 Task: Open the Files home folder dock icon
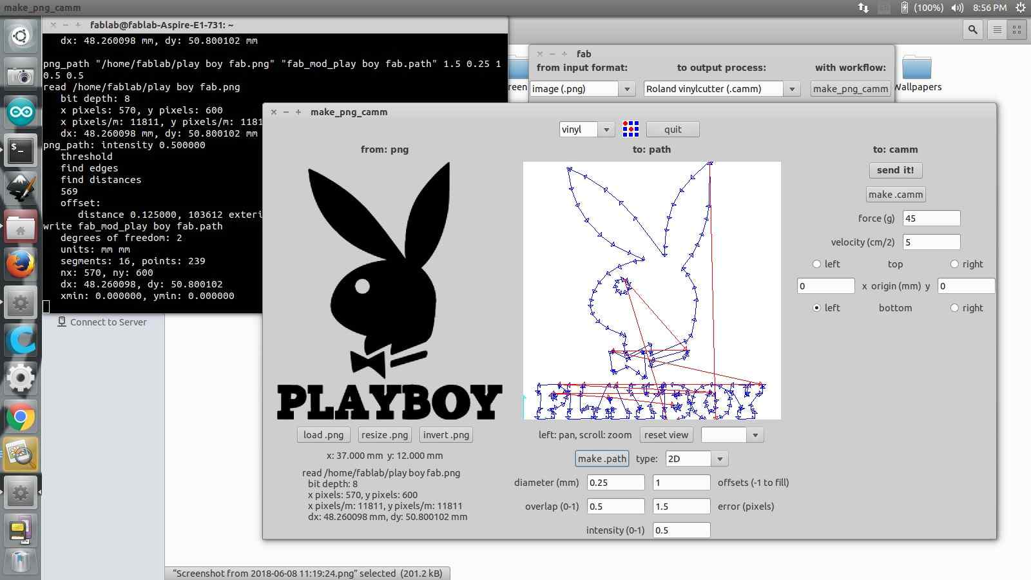[x=21, y=226]
